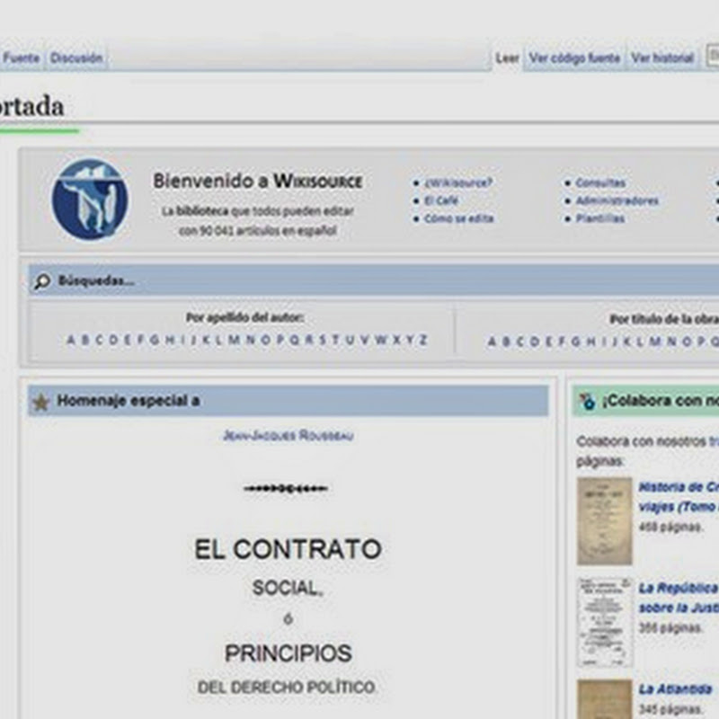Click the Wikisource iceberg logo

90,200
